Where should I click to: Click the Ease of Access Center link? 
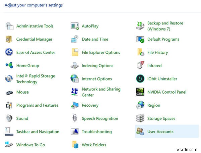(36, 52)
